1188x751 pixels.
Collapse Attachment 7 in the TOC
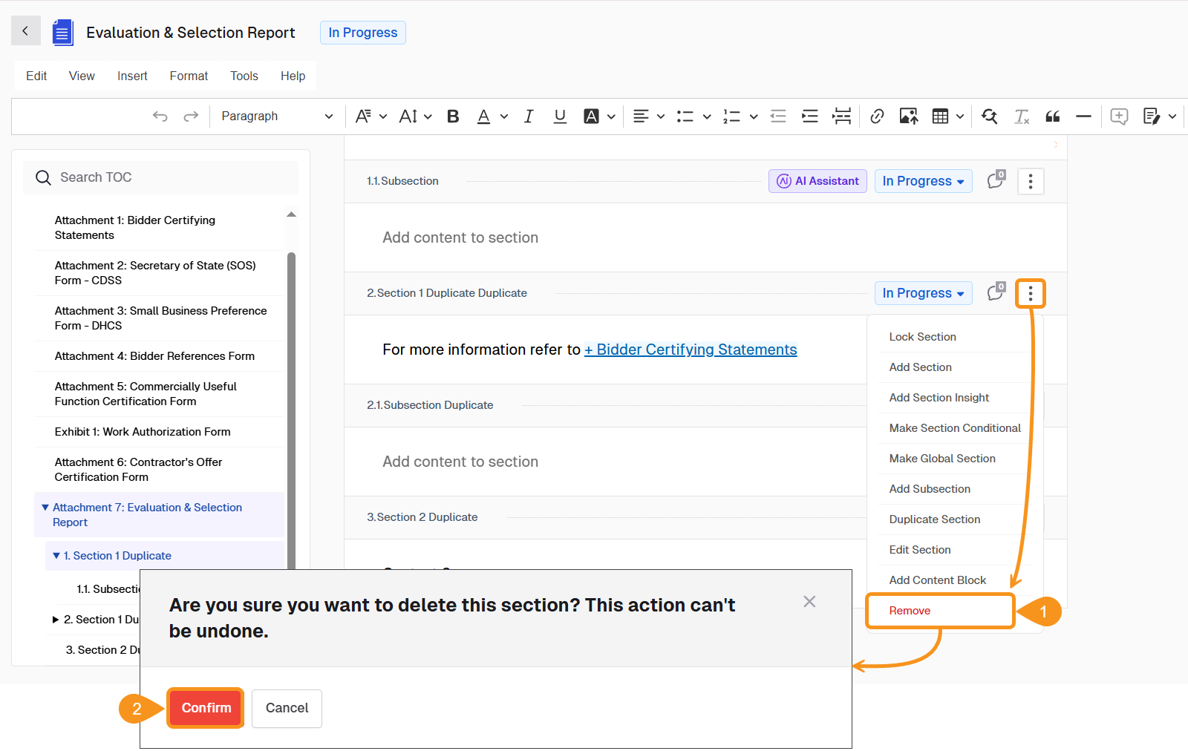click(45, 508)
